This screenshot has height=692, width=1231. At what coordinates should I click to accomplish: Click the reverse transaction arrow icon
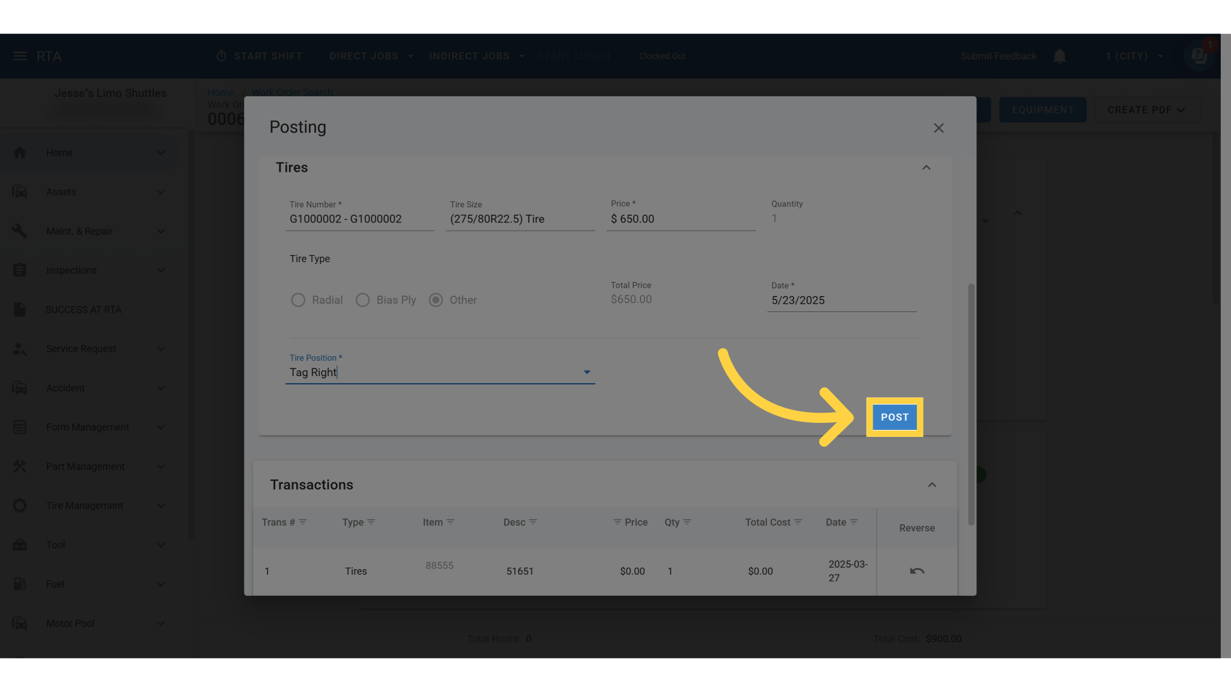click(x=917, y=571)
